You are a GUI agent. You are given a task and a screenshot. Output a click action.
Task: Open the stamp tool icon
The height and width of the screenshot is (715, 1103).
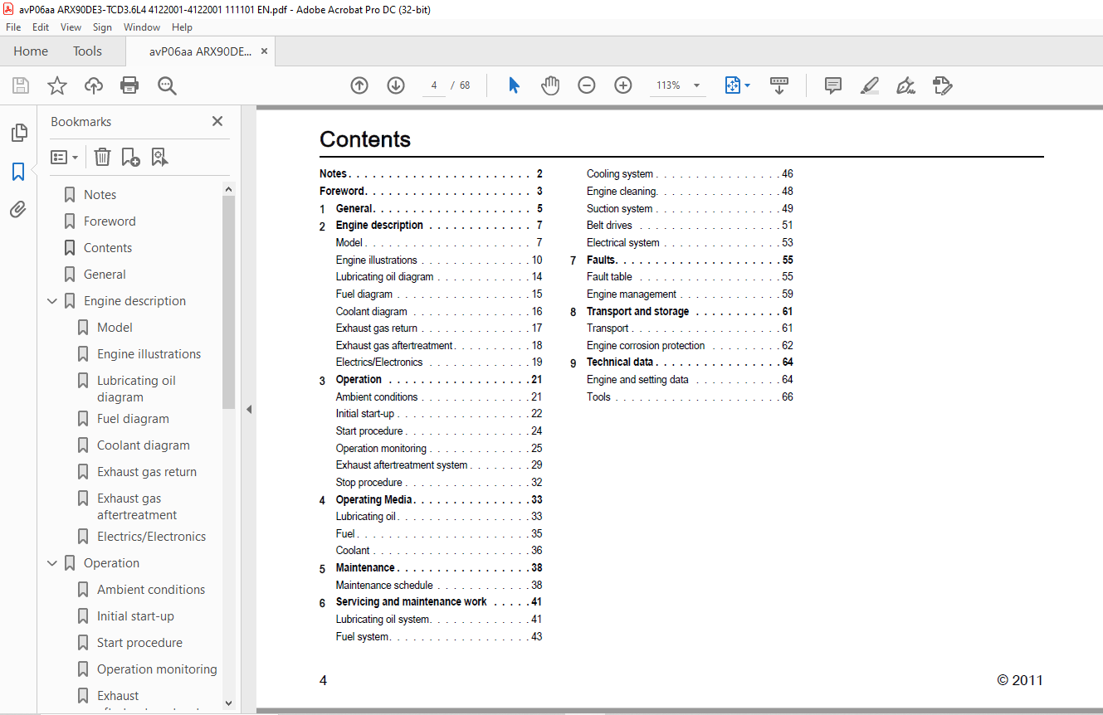(943, 85)
